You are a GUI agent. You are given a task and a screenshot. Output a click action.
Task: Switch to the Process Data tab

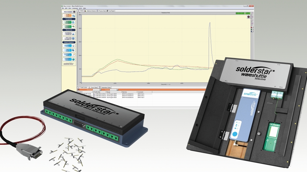click(101, 11)
